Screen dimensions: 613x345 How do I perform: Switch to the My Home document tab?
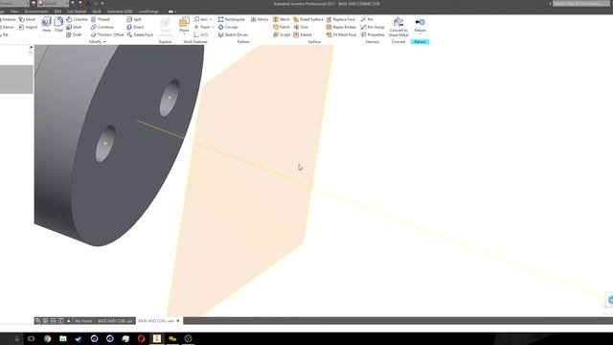[x=83, y=321]
